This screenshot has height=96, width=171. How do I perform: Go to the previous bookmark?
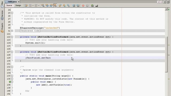(x=60, y=5)
